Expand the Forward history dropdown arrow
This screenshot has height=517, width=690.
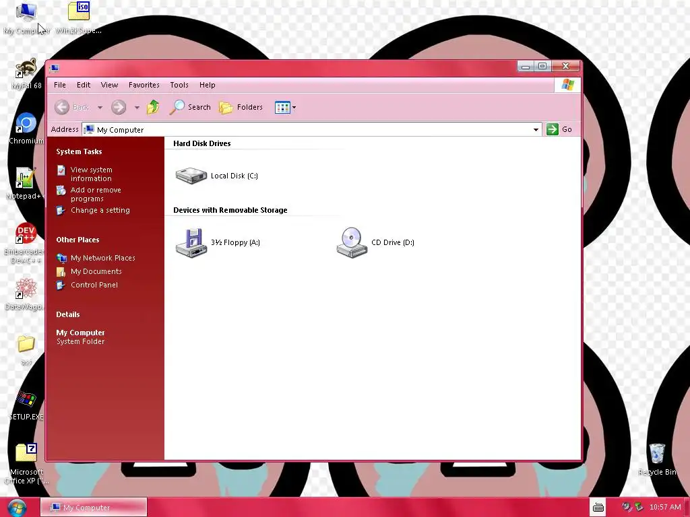(x=137, y=107)
